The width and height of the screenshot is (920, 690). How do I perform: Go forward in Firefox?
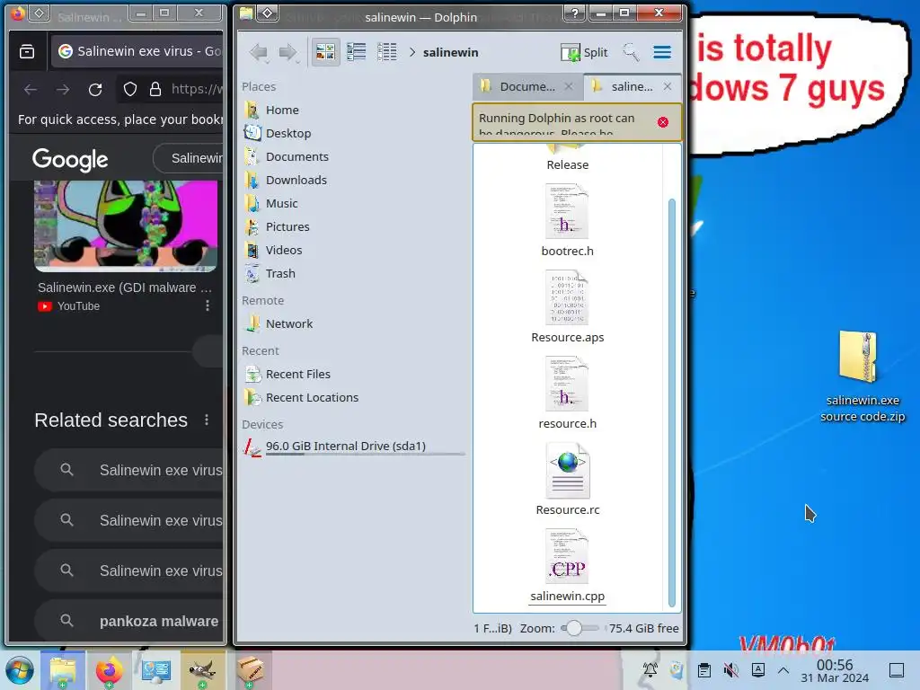point(63,89)
